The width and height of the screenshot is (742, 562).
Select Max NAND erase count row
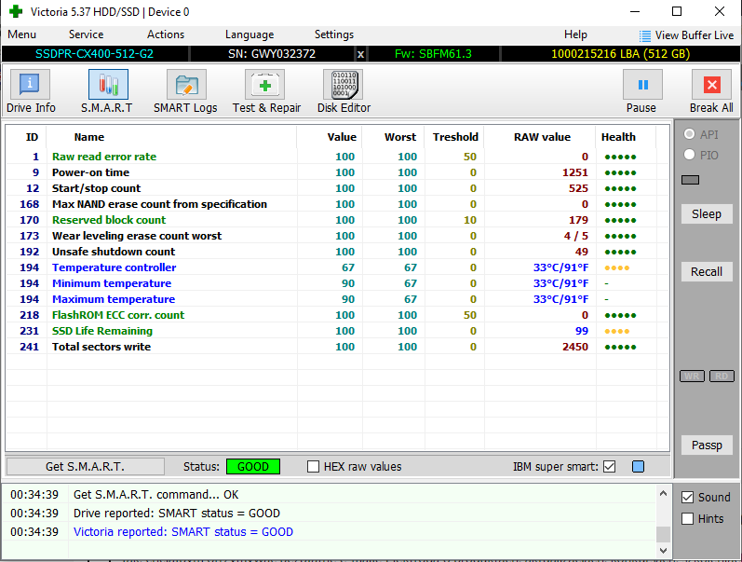tap(337, 204)
